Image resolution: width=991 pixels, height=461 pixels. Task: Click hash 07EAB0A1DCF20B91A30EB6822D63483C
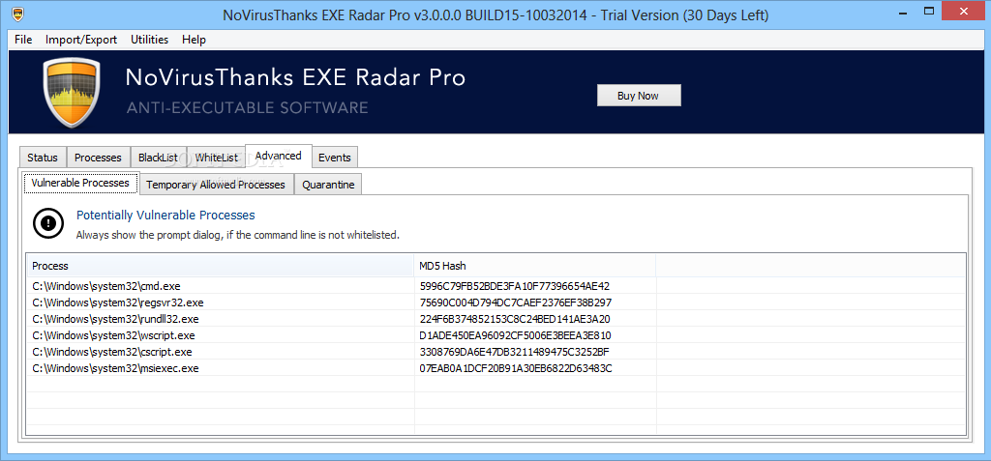[x=515, y=368]
